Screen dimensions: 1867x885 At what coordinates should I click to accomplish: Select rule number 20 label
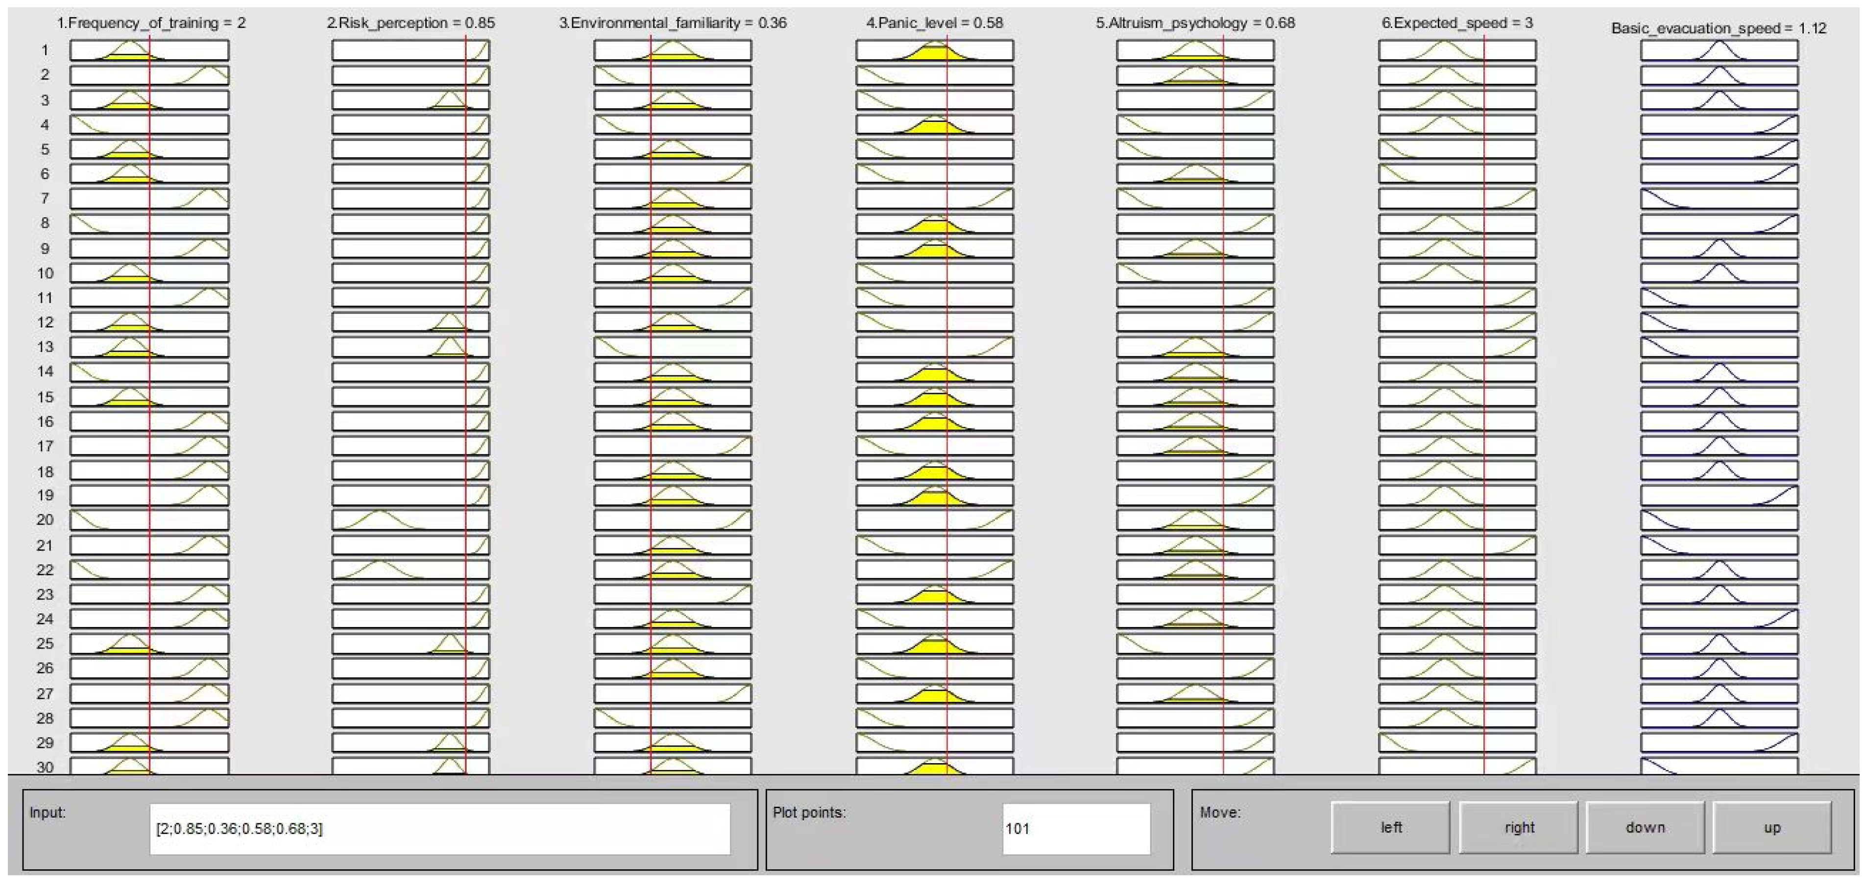[45, 520]
